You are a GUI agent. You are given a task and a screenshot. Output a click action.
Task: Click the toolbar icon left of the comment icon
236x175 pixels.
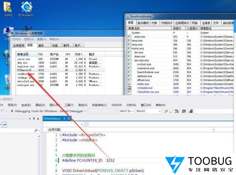(x=177, y=111)
